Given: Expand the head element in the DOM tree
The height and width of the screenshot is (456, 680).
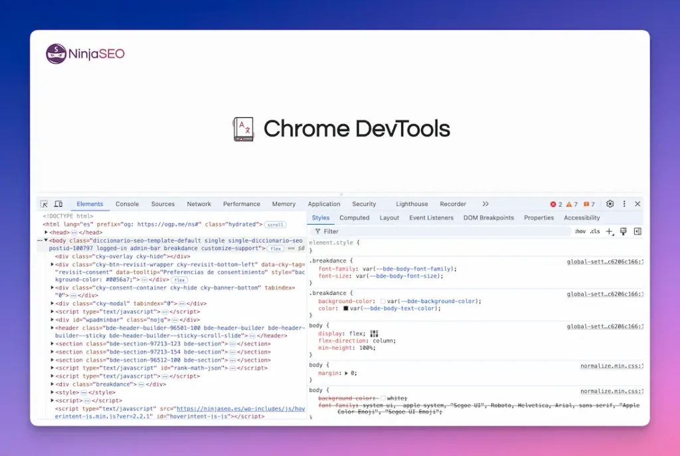Looking at the screenshot, I should [45, 233].
